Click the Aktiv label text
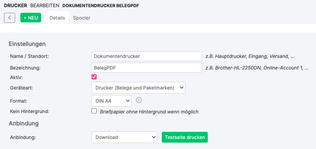 coord(16,77)
